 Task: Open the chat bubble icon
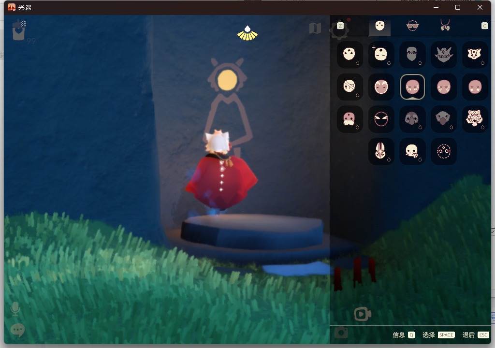click(17, 330)
